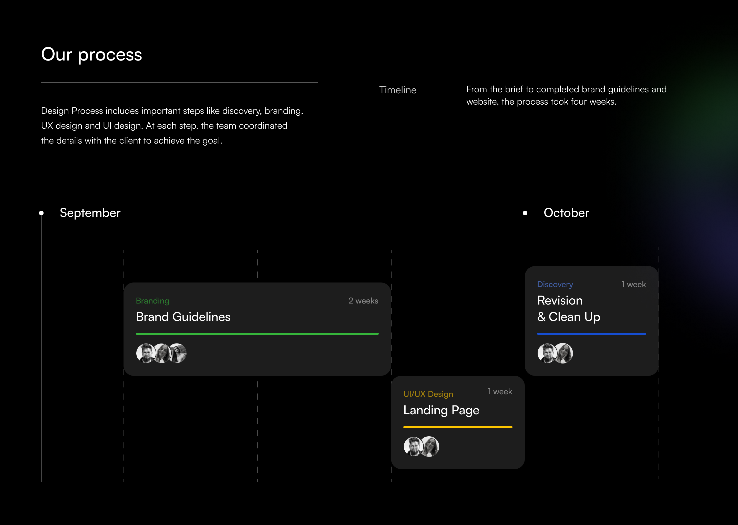Click the UI/UX Design category label
This screenshot has height=525, width=738.
428,394
